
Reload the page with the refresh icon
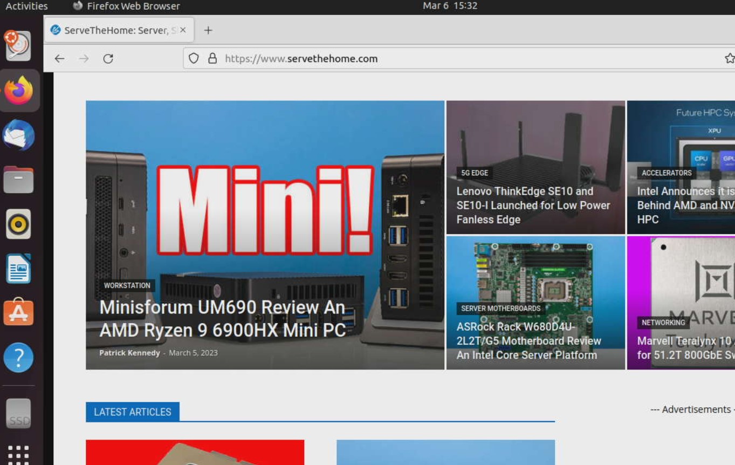point(108,59)
